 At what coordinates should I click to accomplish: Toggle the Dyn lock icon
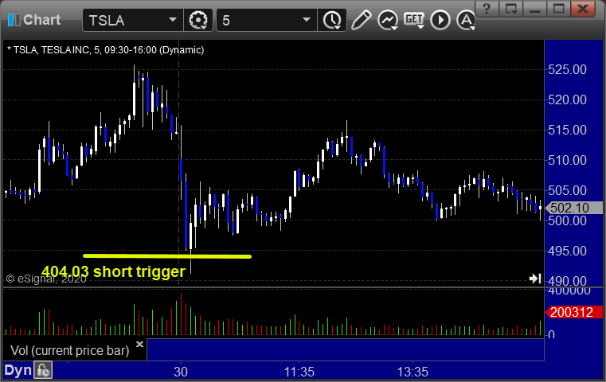pos(43,370)
